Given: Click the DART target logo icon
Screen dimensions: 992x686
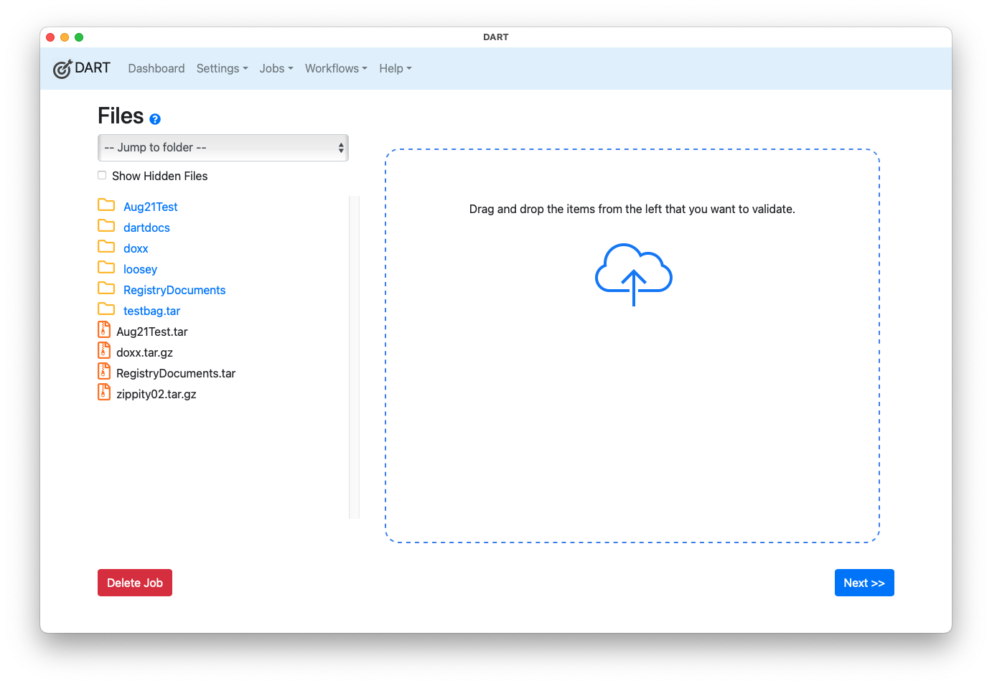Looking at the screenshot, I should [x=62, y=68].
